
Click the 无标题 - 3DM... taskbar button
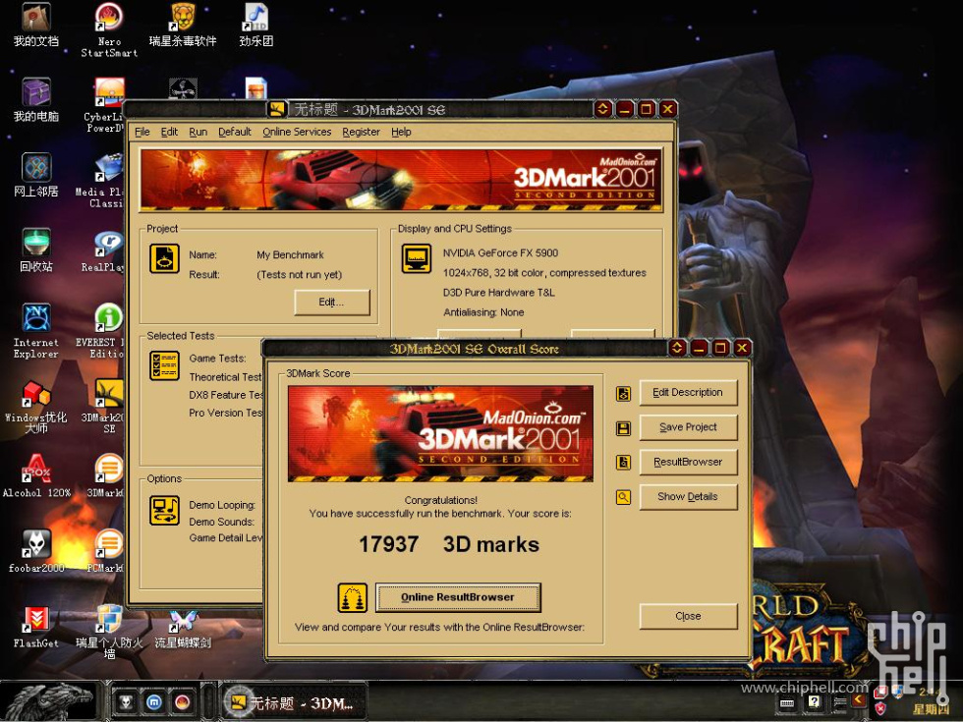tap(294, 702)
